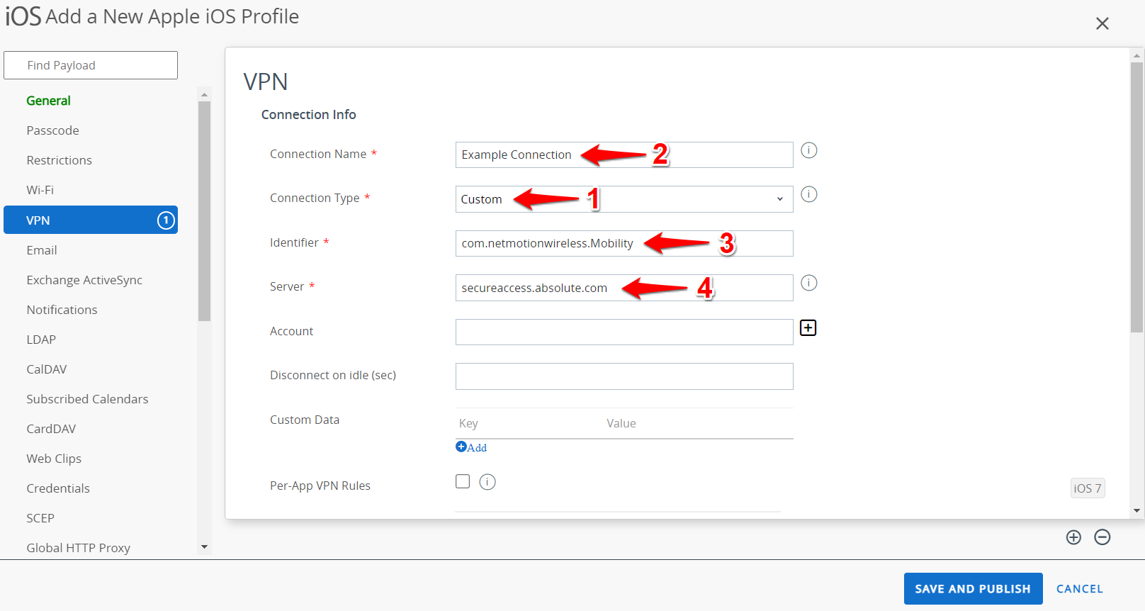
Task: Enable the Per-App VPN Rules checkbox
Action: pyautogui.click(x=463, y=482)
